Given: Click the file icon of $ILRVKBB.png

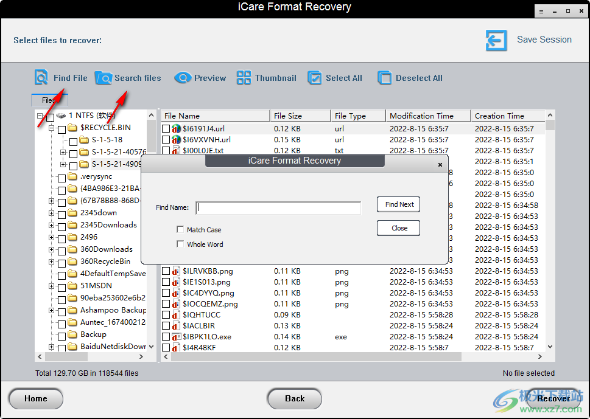Looking at the screenshot, I should pyautogui.click(x=176, y=271).
